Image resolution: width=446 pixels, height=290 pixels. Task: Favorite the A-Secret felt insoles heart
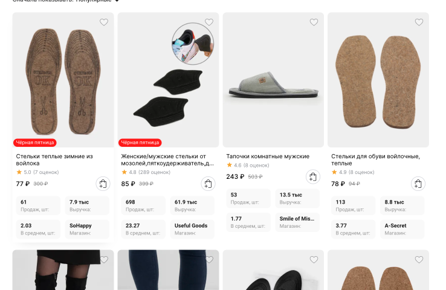pyautogui.click(x=419, y=22)
